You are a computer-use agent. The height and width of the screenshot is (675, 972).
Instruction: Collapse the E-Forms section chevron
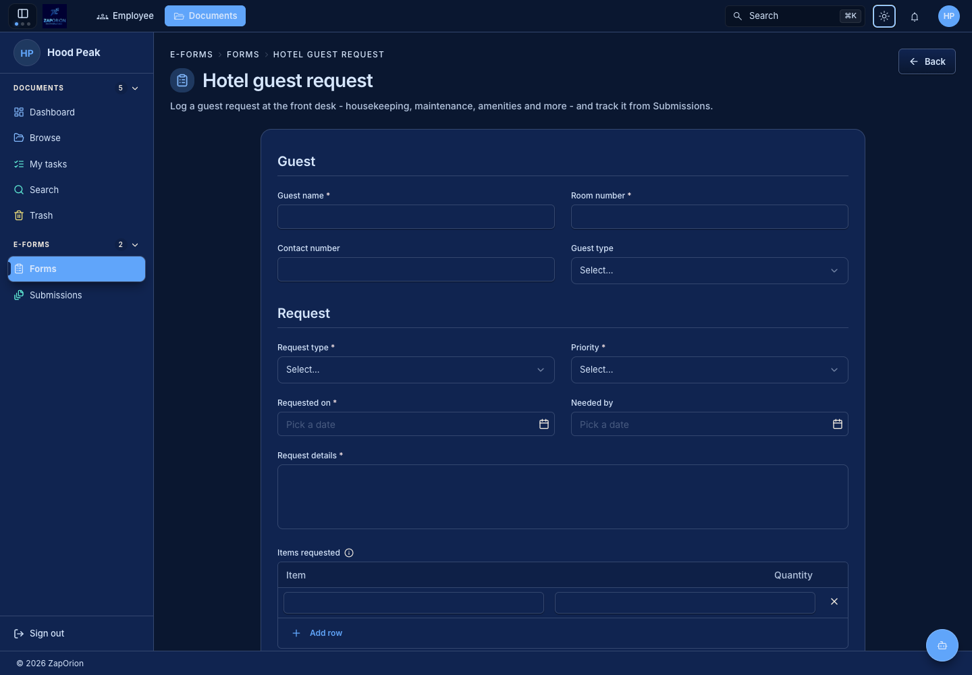(x=135, y=245)
